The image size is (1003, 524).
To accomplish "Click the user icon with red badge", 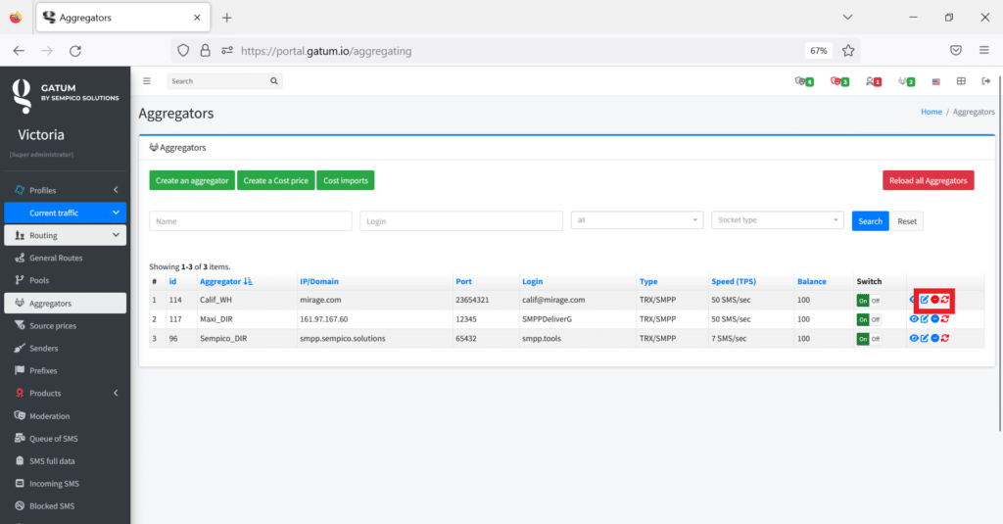I will tap(873, 81).
